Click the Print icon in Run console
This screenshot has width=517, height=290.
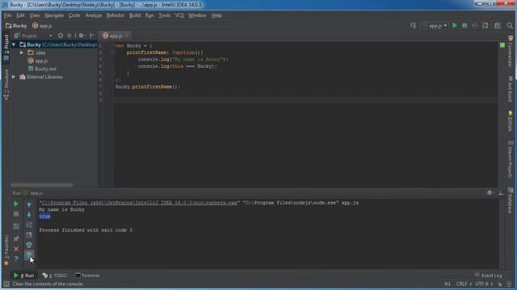[x=29, y=245]
